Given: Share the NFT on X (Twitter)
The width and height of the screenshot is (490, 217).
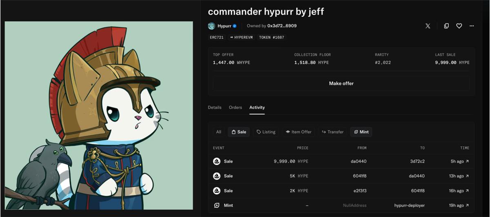Looking at the screenshot, I should (428, 26).
